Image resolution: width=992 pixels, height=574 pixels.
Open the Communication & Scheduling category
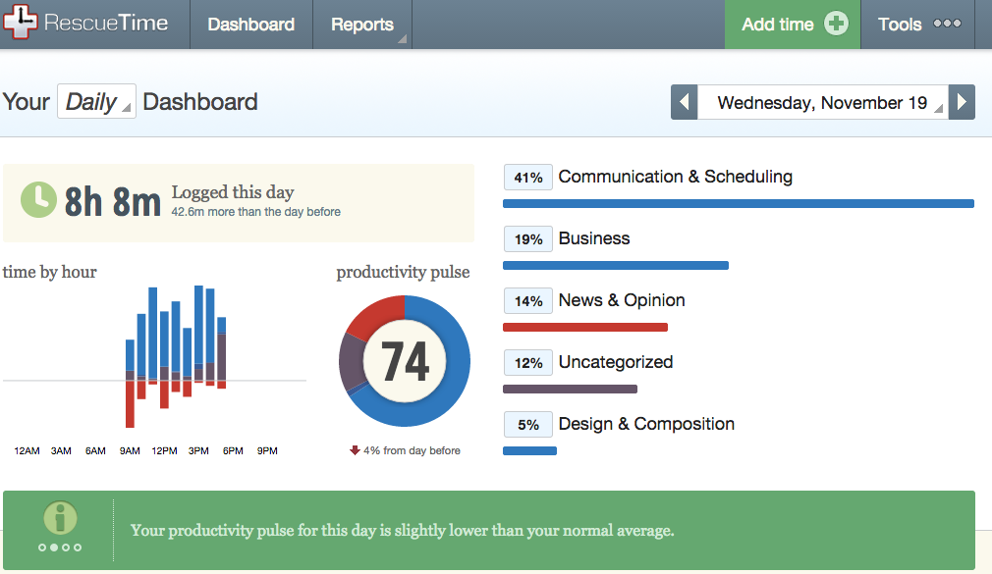675,177
